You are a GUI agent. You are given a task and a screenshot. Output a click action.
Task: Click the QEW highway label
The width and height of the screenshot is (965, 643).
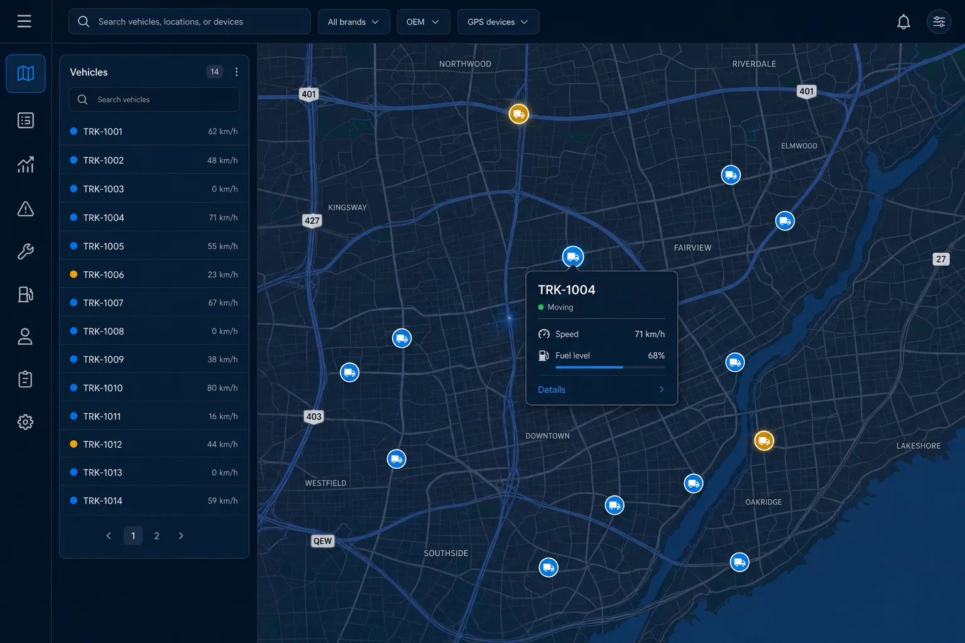coord(323,541)
